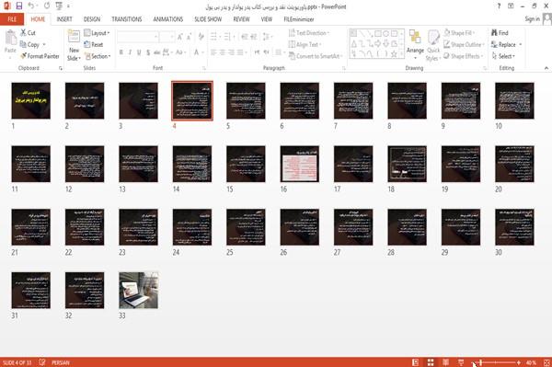The image size is (552, 367).
Task: Click Sign in link at top right
Action: click(x=532, y=19)
